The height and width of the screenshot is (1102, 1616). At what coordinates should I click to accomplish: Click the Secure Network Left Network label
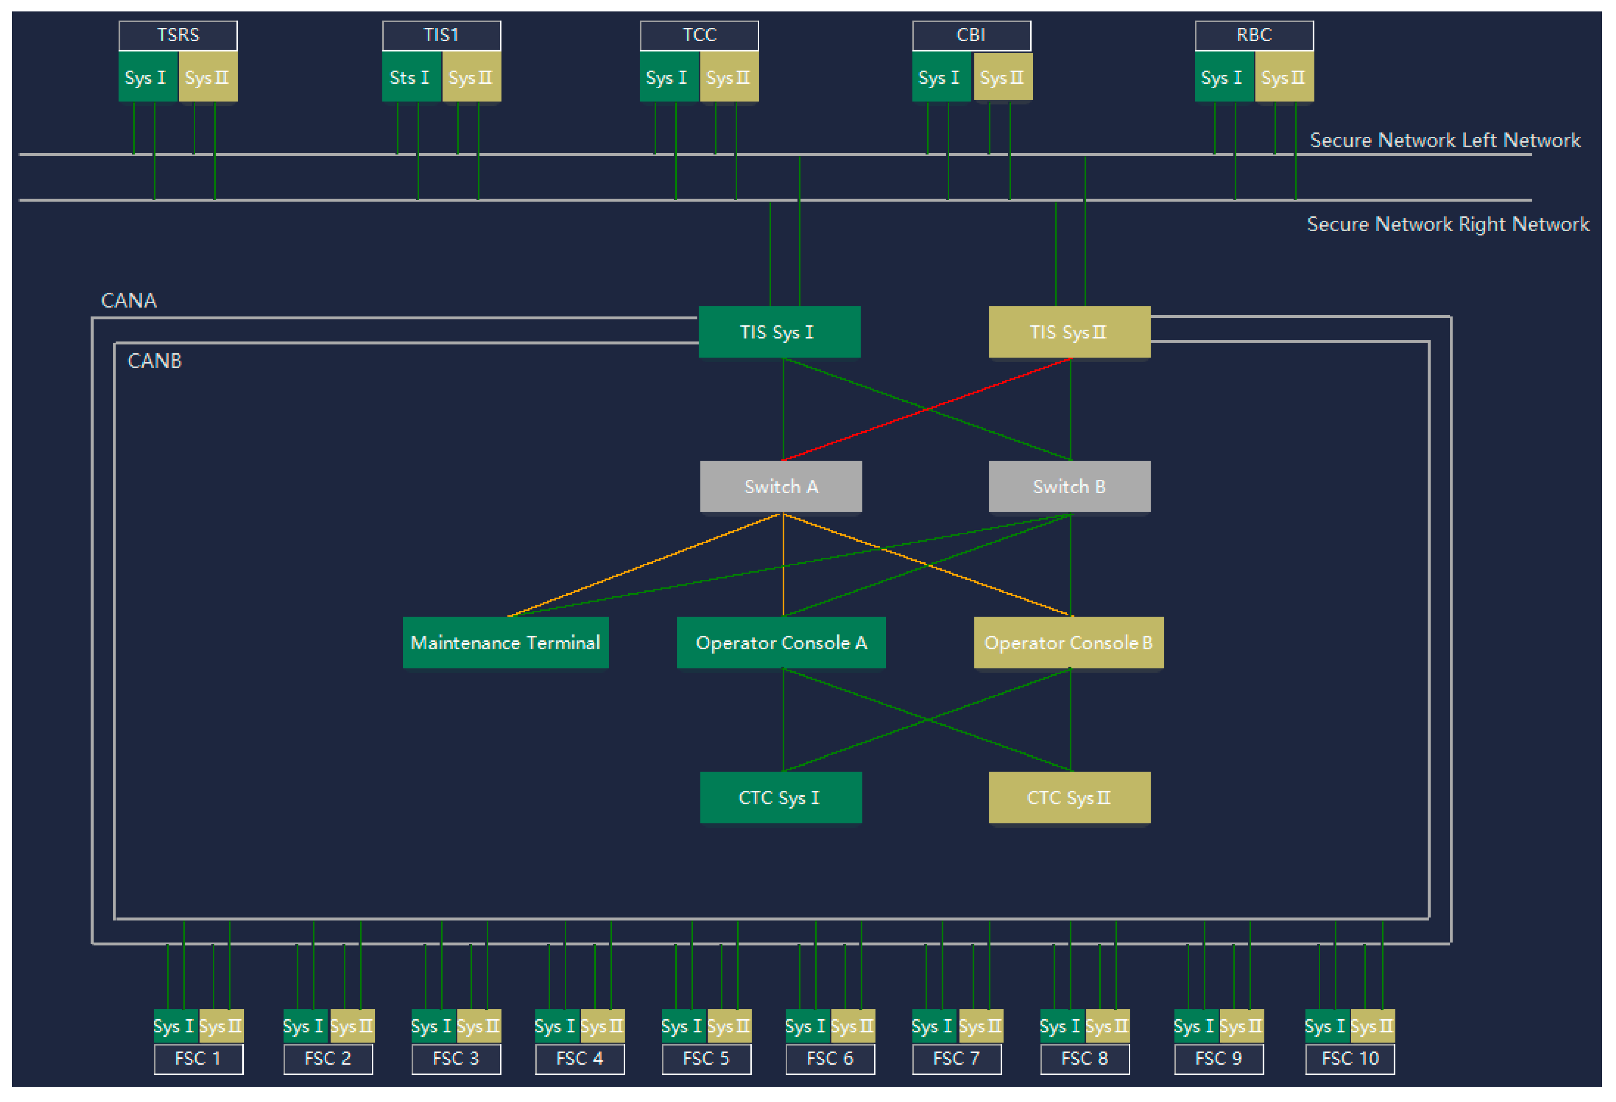(x=1445, y=141)
